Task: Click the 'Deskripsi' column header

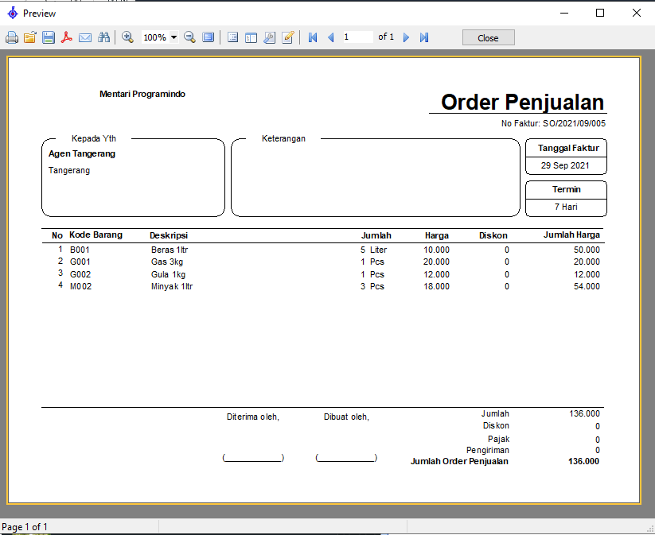Action: click(169, 235)
